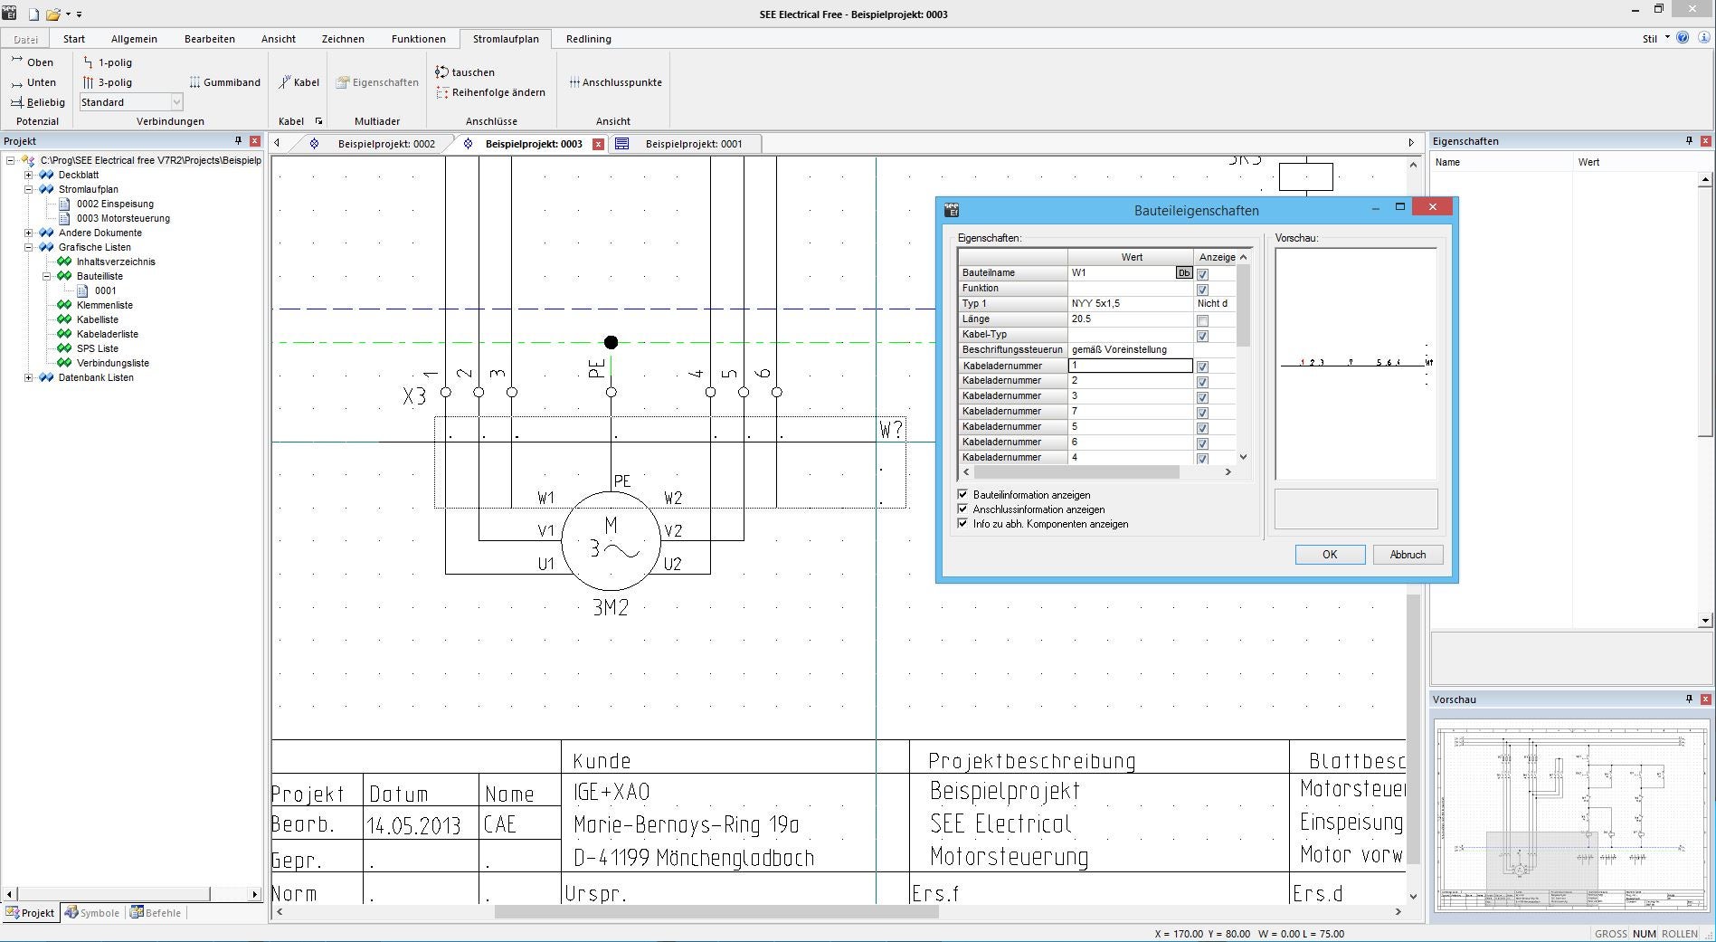
Task: Click the Db database button for Bauteilname
Action: [x=1183, y=273]
